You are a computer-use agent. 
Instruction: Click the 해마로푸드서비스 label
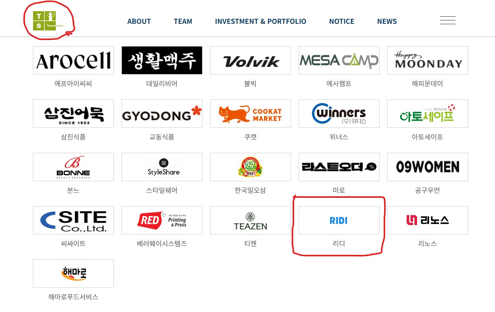click(73, 297)
